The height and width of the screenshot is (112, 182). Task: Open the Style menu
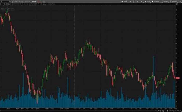click(147, 2)
